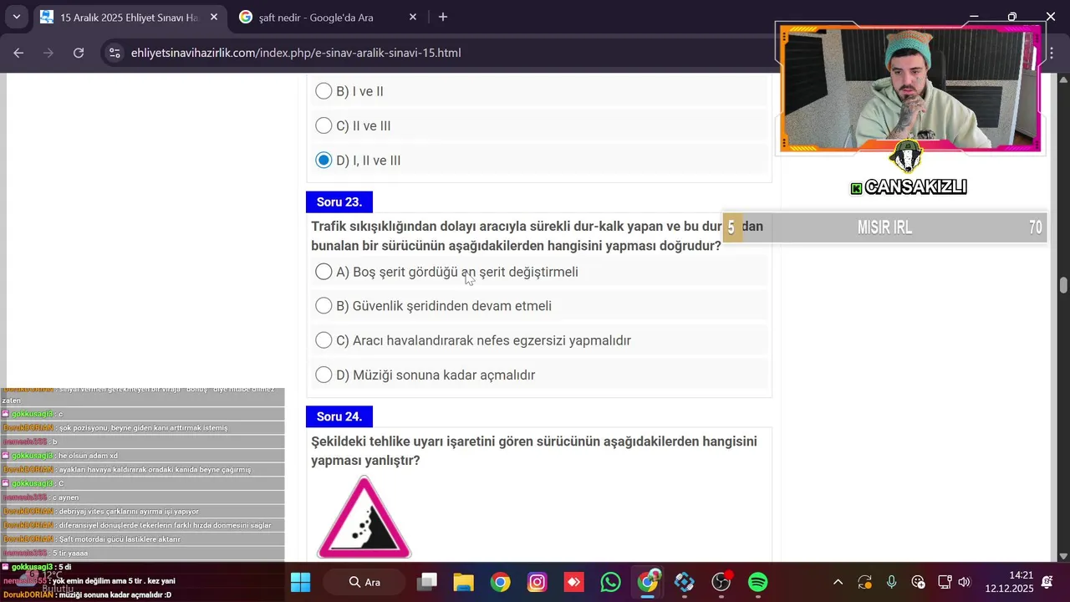Image resolution: width=1070 pixels, height=602 pixels.
Task: Click the MISIR IRL goal bar
Action: (x=884, y=227)
